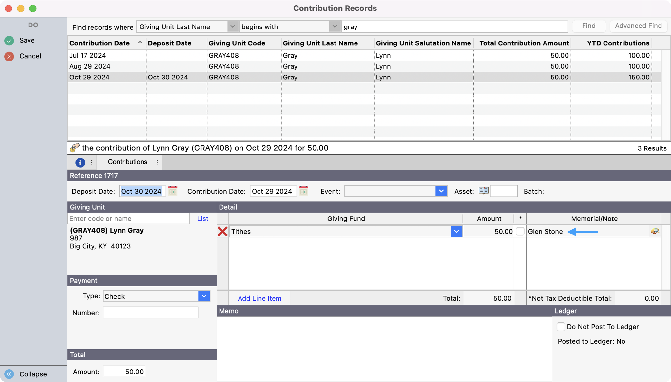Screen dimensions: 671x382
Task: Open the Deposit Date calendar picker
Action: [x=173, y=191]
